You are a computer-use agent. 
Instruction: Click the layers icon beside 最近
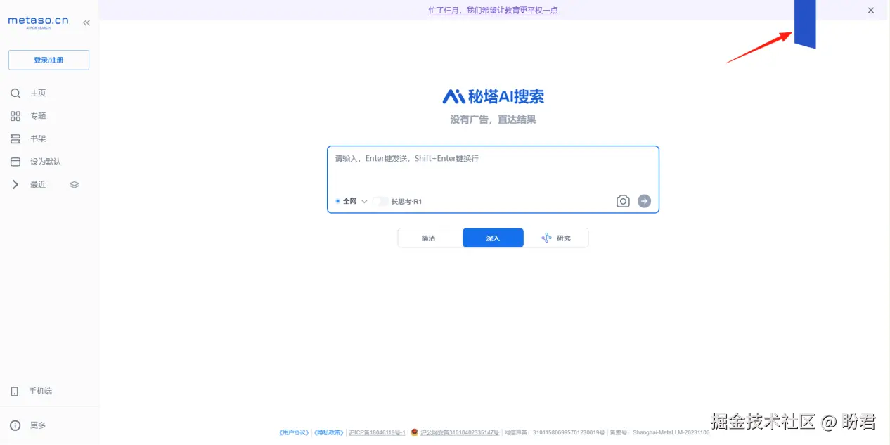pos(75,185)
